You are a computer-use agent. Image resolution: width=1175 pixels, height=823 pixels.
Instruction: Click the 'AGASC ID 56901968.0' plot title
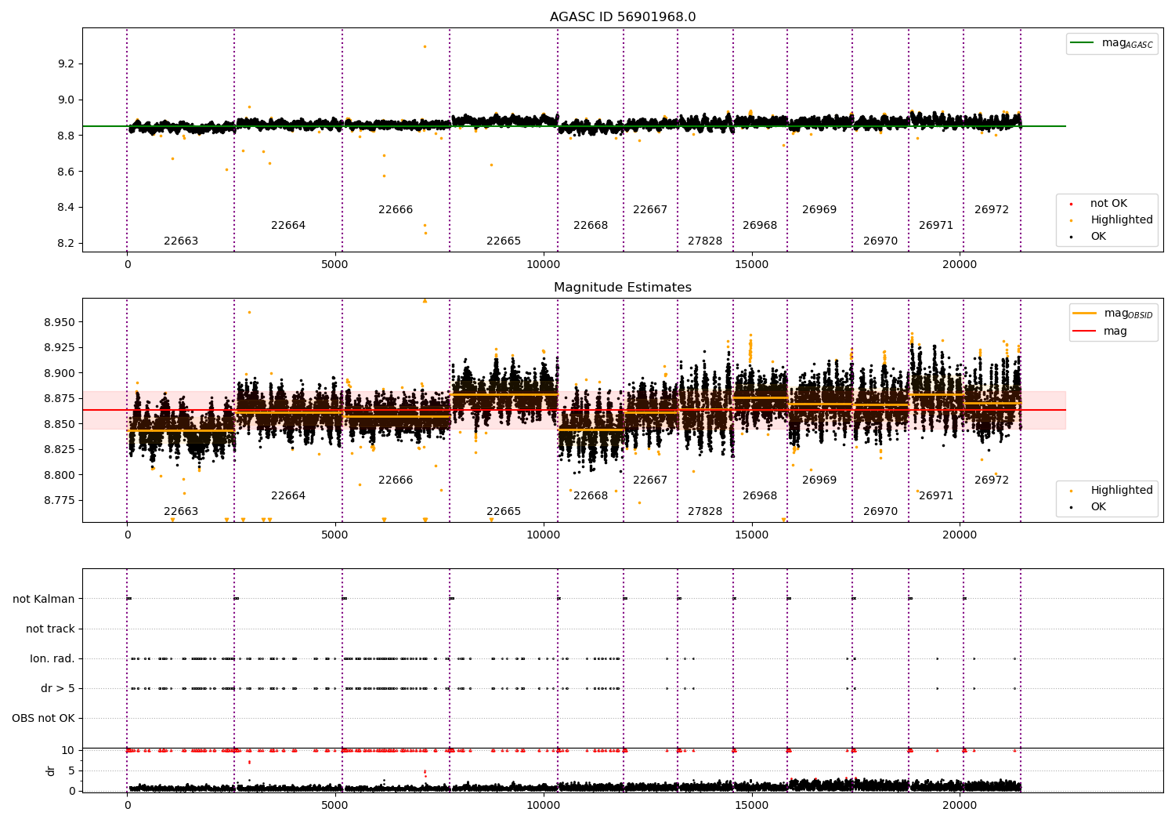tap(623, 17)
